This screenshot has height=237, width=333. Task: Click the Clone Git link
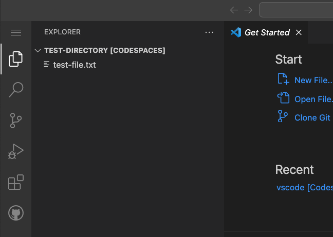click(x=312, y=117)
